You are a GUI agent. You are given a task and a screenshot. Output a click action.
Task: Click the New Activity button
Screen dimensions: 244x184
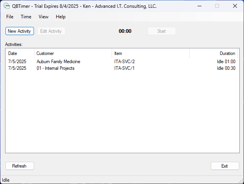(x=19, y=31)
